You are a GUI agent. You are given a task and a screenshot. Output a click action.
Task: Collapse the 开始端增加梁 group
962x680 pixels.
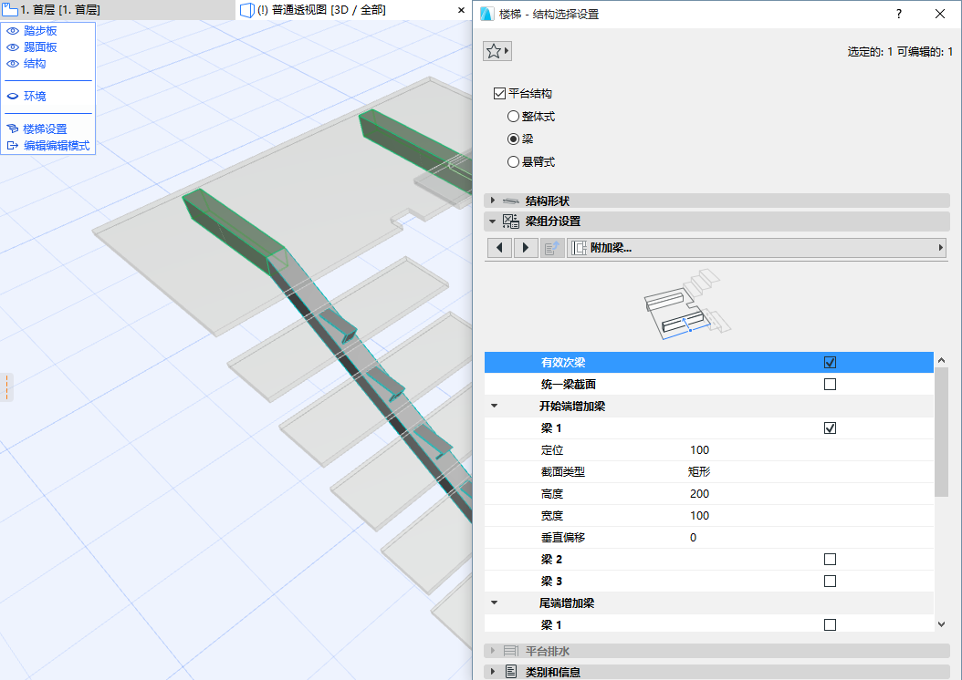point(495,407)
